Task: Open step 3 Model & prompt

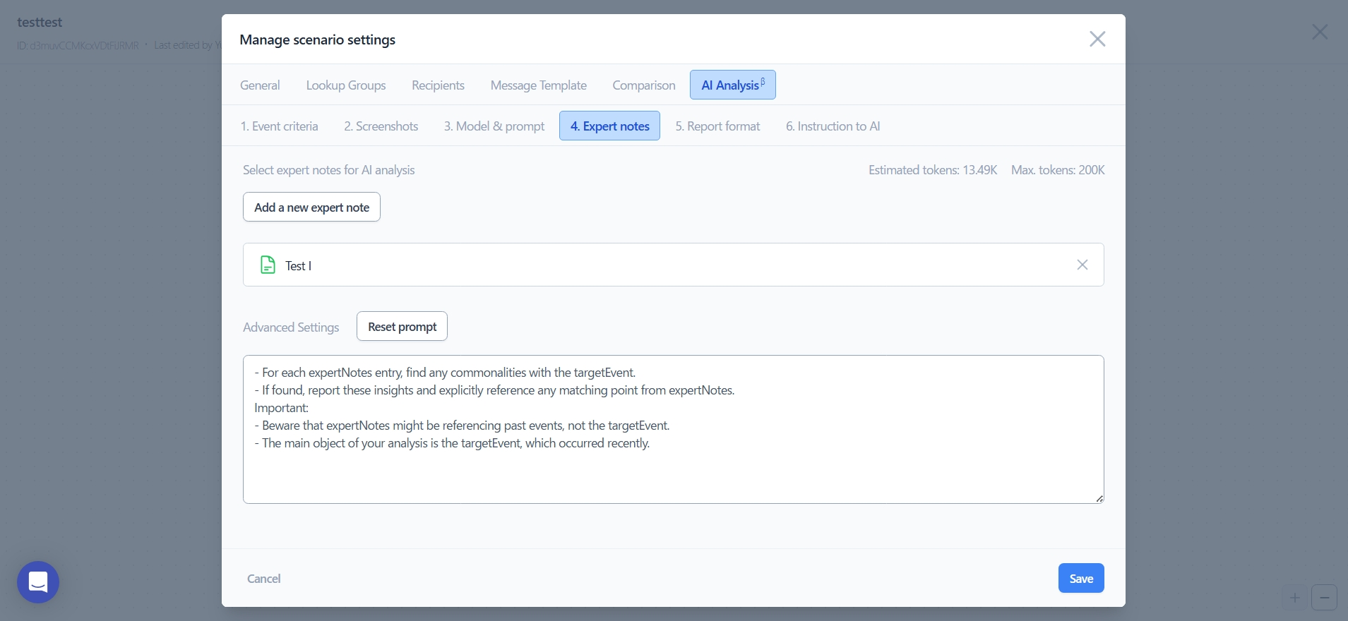Action: click(494, 126)
